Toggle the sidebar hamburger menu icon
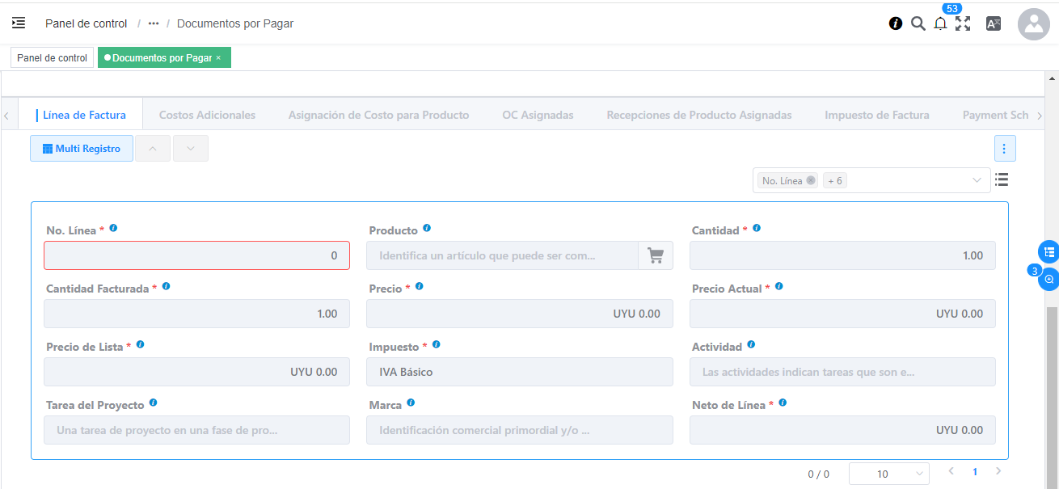 [x=19, y=23]
